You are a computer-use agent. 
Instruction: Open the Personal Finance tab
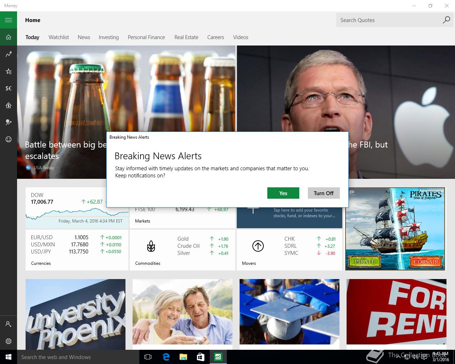(x=146, y=37)
